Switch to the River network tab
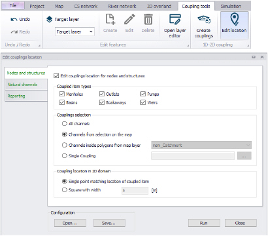 tap(122, 7)
